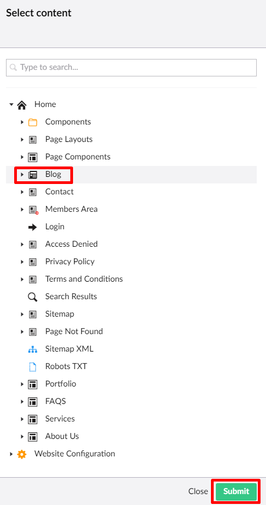This screenshot has height=505, width=266.
Task: Expand the Website Configuration node
Action: (x=11, y=454)
